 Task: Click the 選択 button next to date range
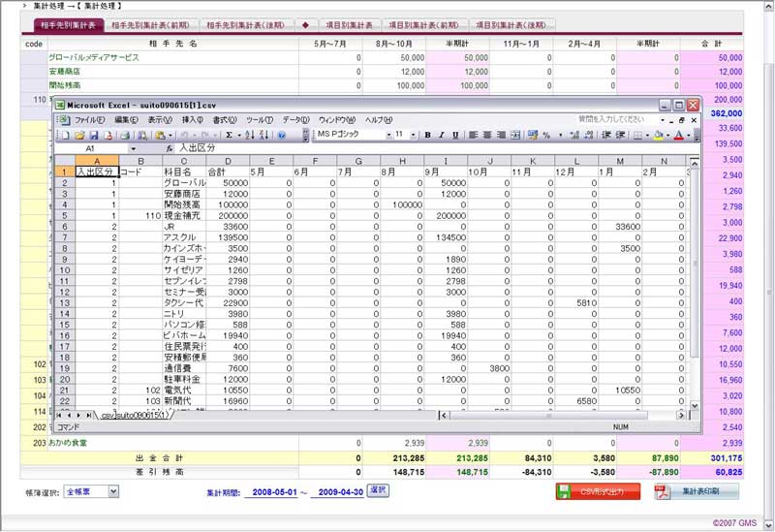click(378, 490)
